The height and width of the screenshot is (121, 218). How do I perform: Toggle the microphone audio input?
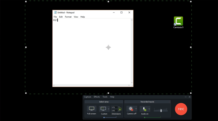pos(144,109)
